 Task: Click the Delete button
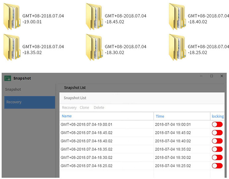(x=99, y=108)
